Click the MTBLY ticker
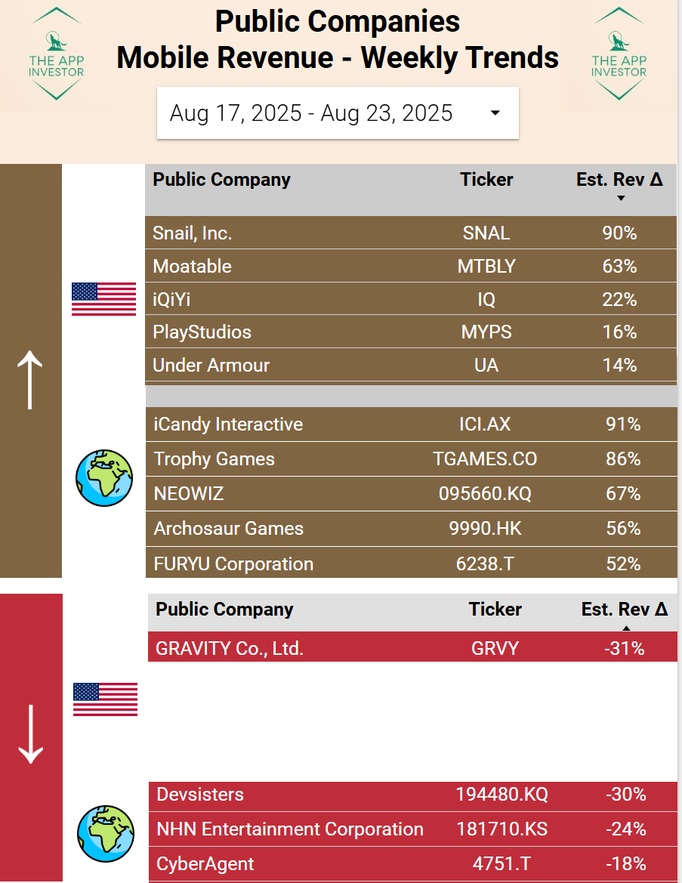 tap(486, 266)
